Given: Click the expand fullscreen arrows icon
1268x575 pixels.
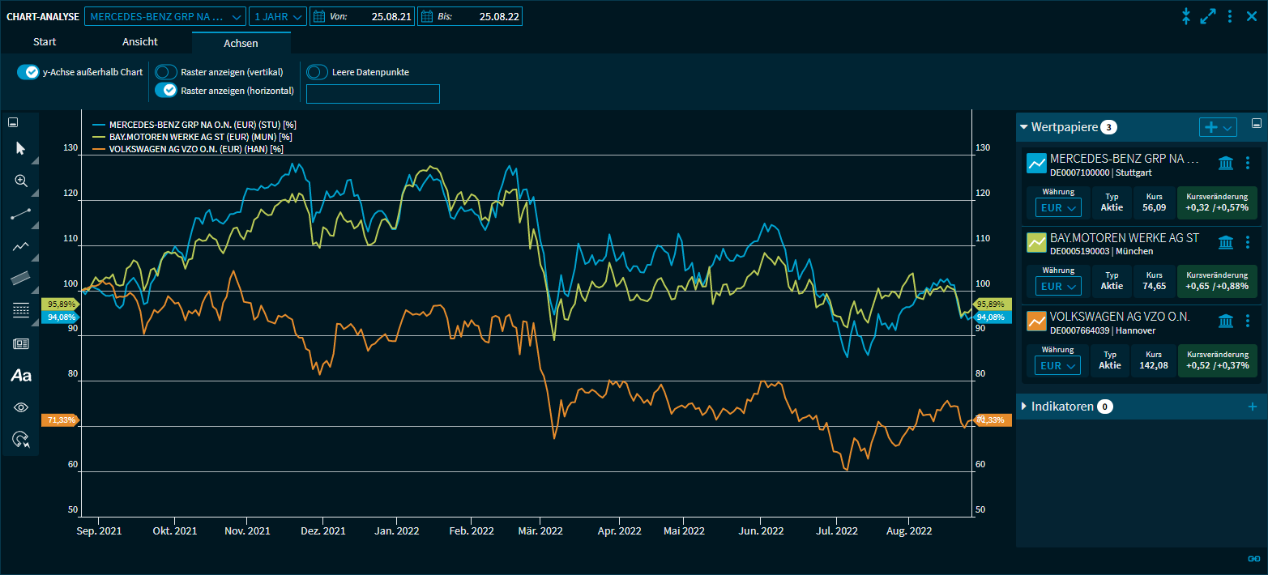Looking at the screenshot, I should click(x=1208, y=16).
